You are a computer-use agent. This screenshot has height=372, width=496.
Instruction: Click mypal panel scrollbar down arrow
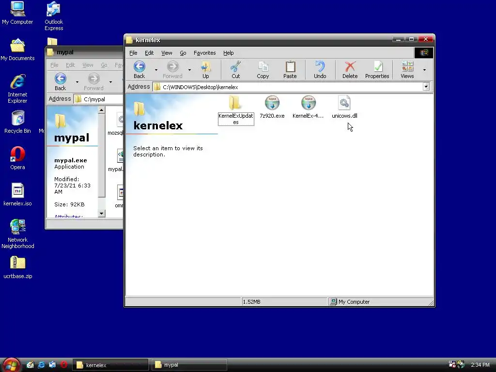[101, 214]
